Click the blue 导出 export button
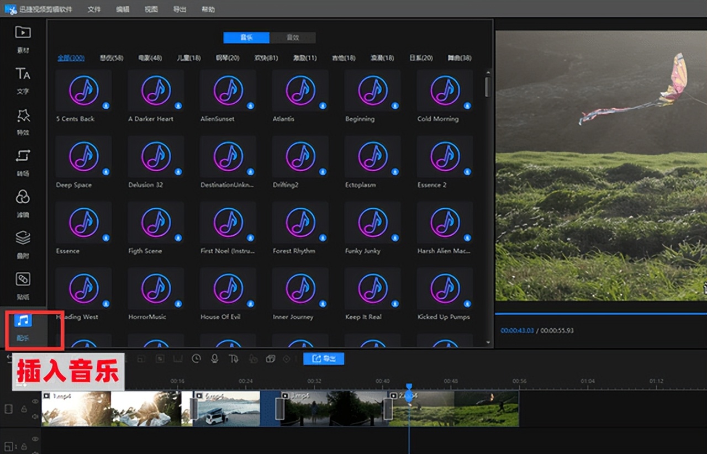Screen dimensions: 707x454 pos(324,359)
